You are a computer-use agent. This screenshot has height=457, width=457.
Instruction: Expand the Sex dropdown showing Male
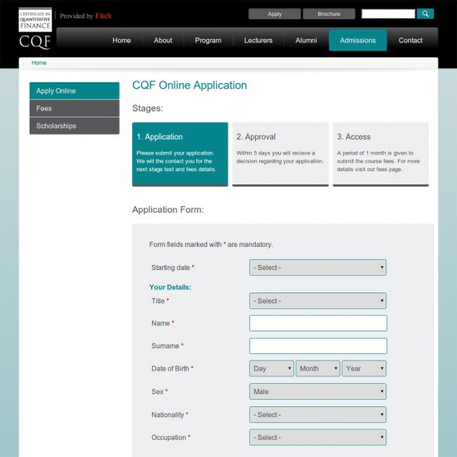point(317,391)
